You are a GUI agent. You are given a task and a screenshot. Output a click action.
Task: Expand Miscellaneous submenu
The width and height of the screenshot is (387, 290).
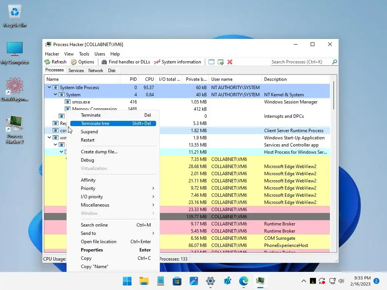click(153, 205)
